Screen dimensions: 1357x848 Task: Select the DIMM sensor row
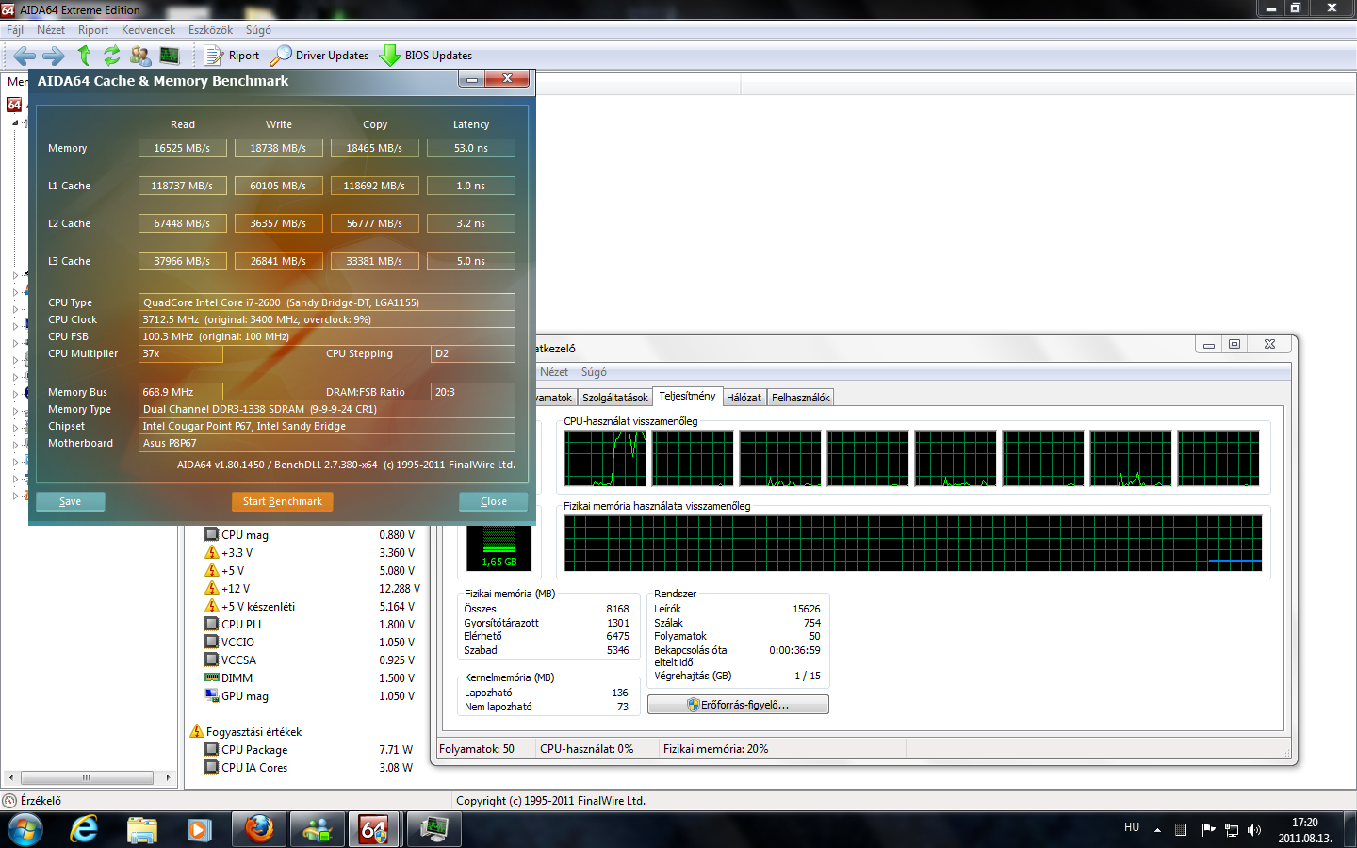310,678
